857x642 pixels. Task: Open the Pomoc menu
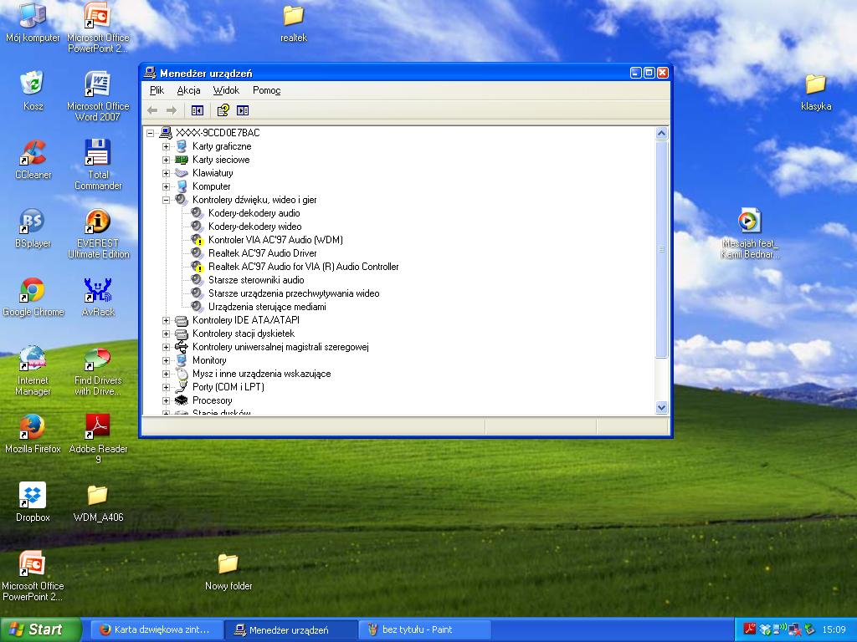(x=267, y=90)
